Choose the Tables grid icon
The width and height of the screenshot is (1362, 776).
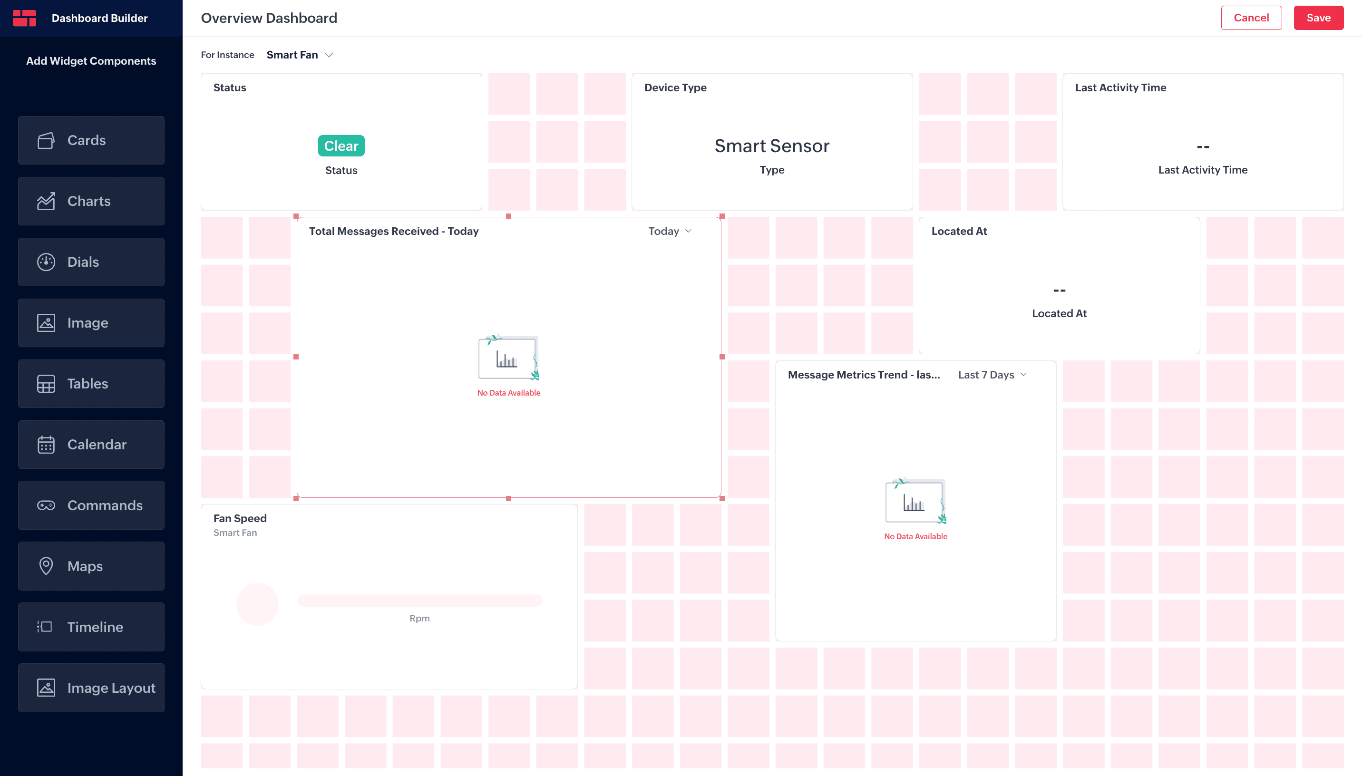[46, 384]
